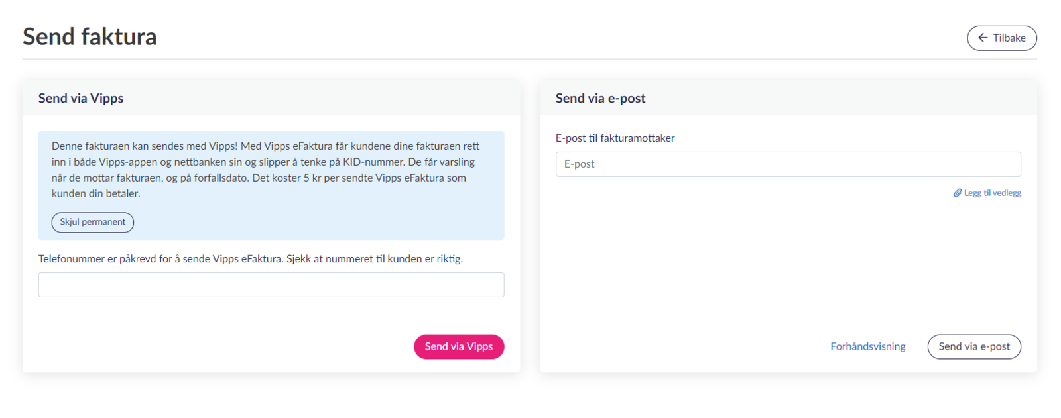Focus the E-post recipient input field
Image resolution: width=1061 pixels, height=418 pixels.
pyautogui.click(x=788, y=164)
